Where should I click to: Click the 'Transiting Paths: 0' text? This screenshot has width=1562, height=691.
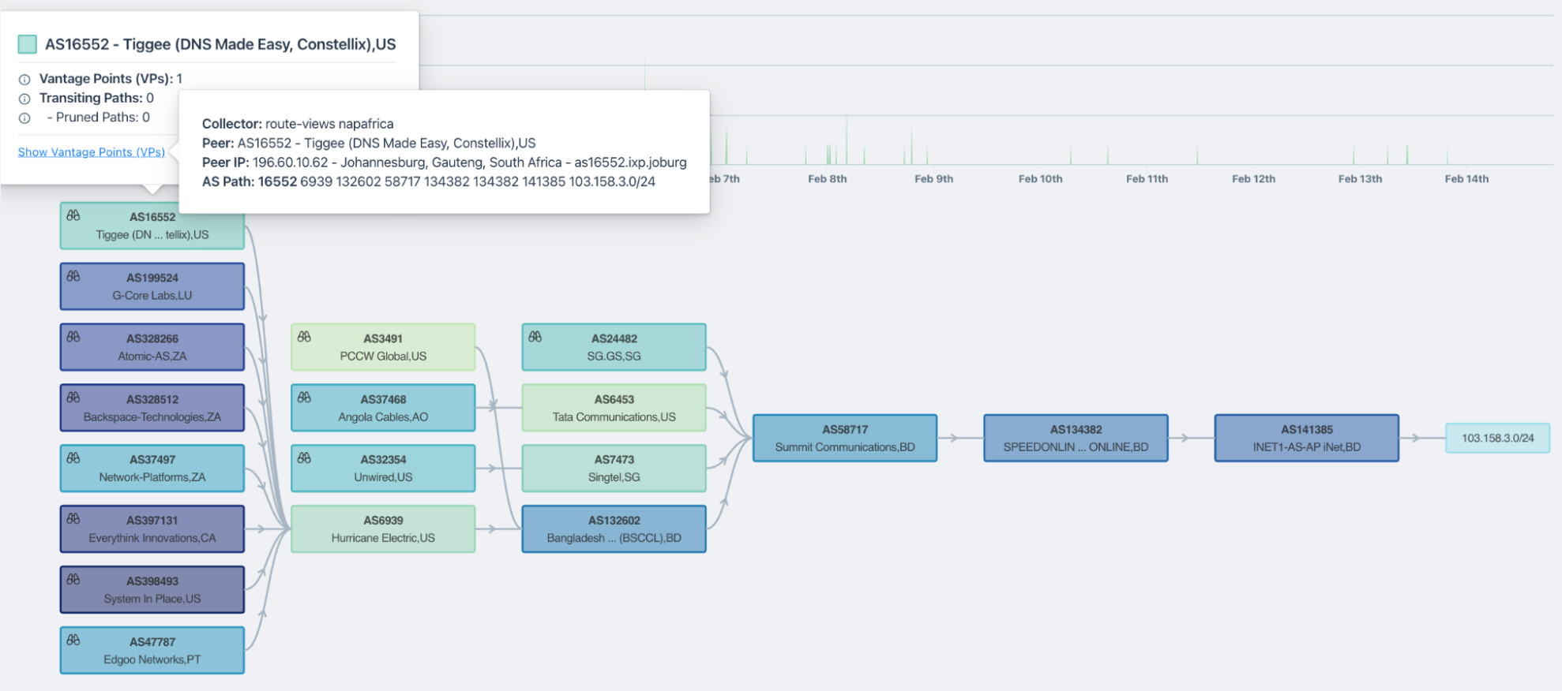click(x=96, y=98)
